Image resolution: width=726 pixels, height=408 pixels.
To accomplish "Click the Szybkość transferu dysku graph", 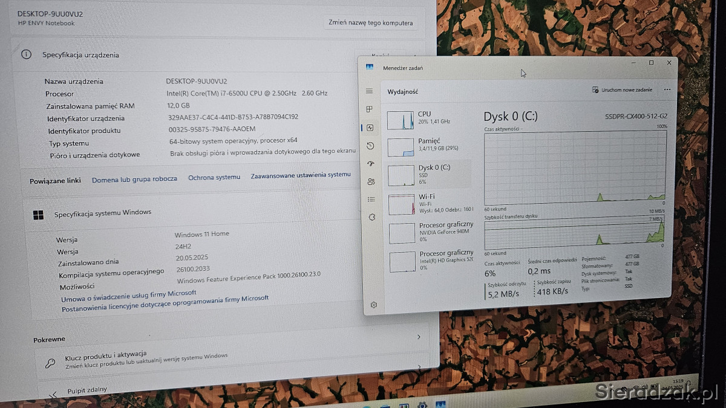I will click(575, 233).
